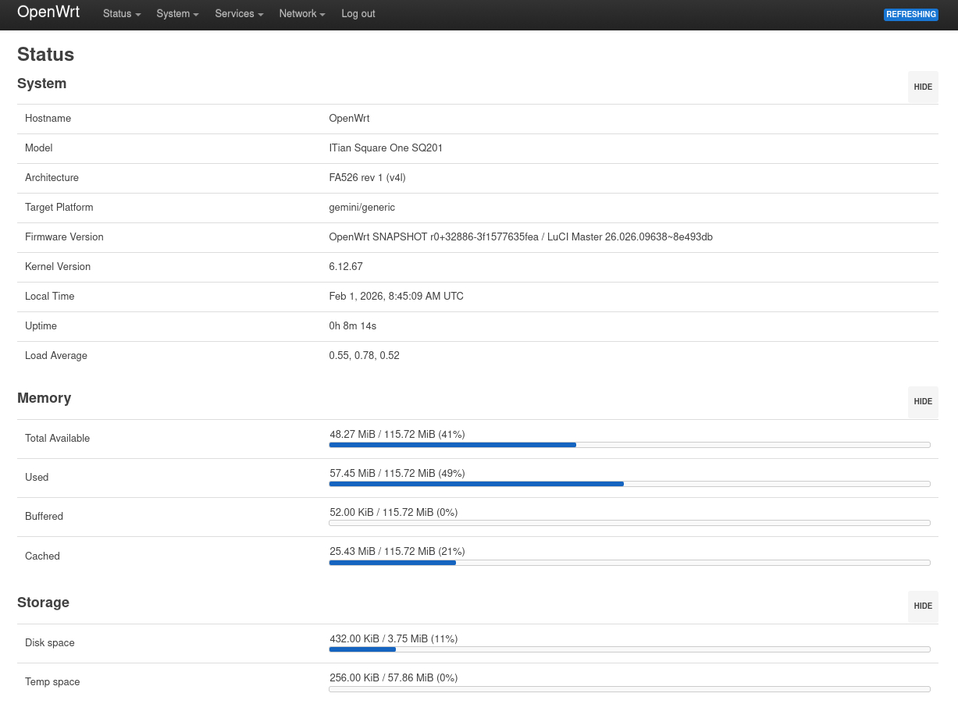Hide the System section
The height and width of the screenshot is (704, 958).
tap(923, 87)
